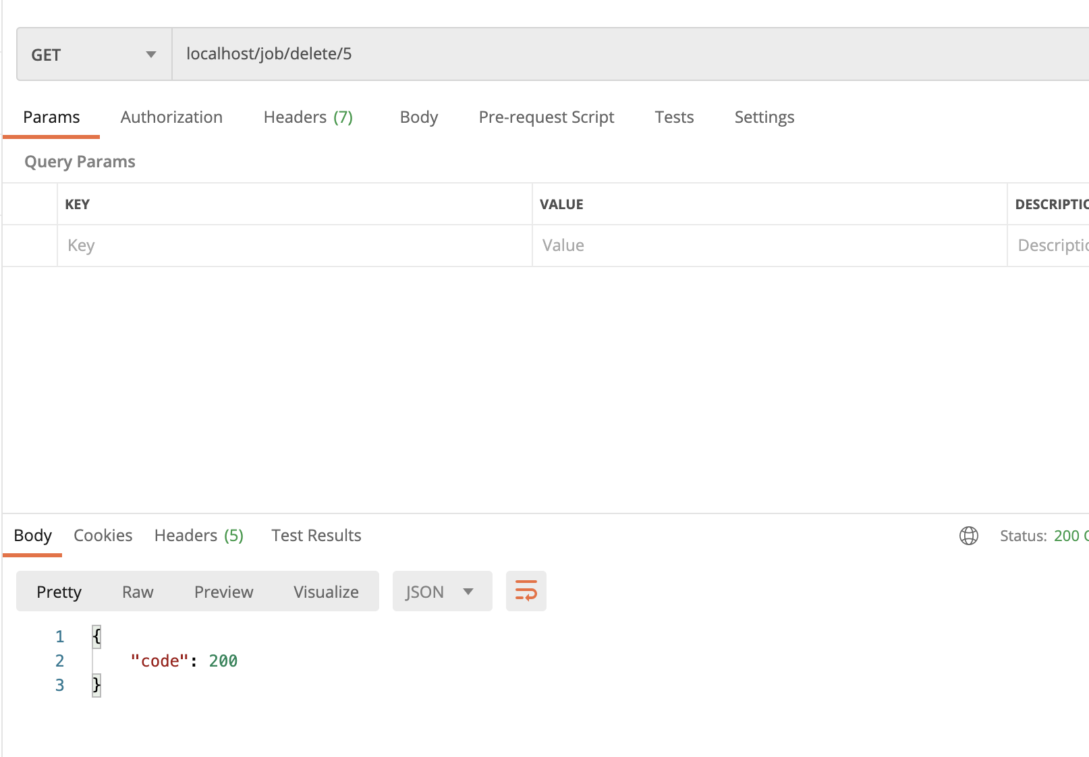The height and width of the screenshot is (757, 1089).
Task: Open the request Body tab
Action: (419, 117)
